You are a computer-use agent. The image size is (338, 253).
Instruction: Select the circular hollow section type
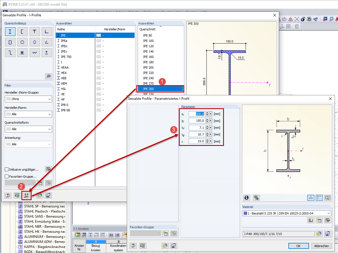coord(22,42)
